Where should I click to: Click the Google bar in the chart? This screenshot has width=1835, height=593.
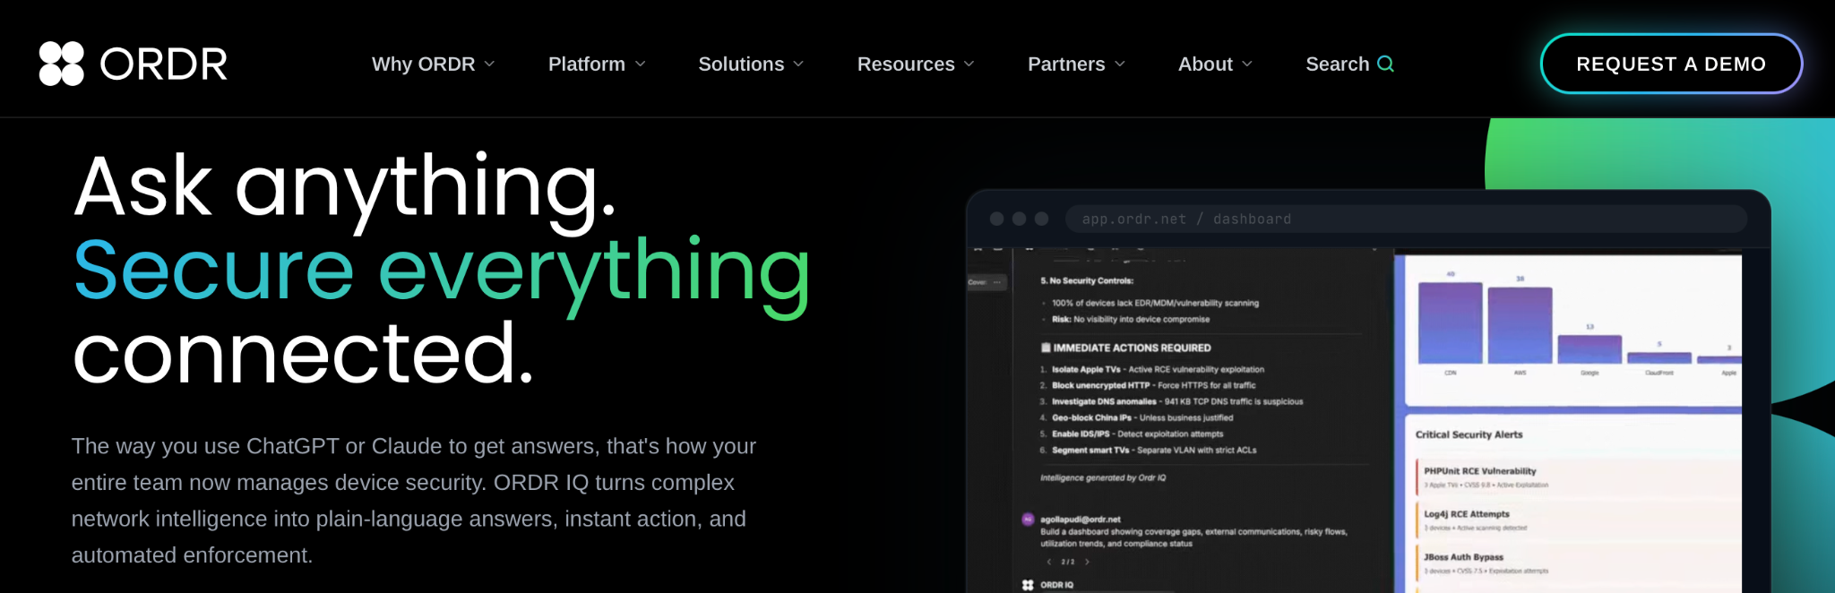click(1589, 349)
